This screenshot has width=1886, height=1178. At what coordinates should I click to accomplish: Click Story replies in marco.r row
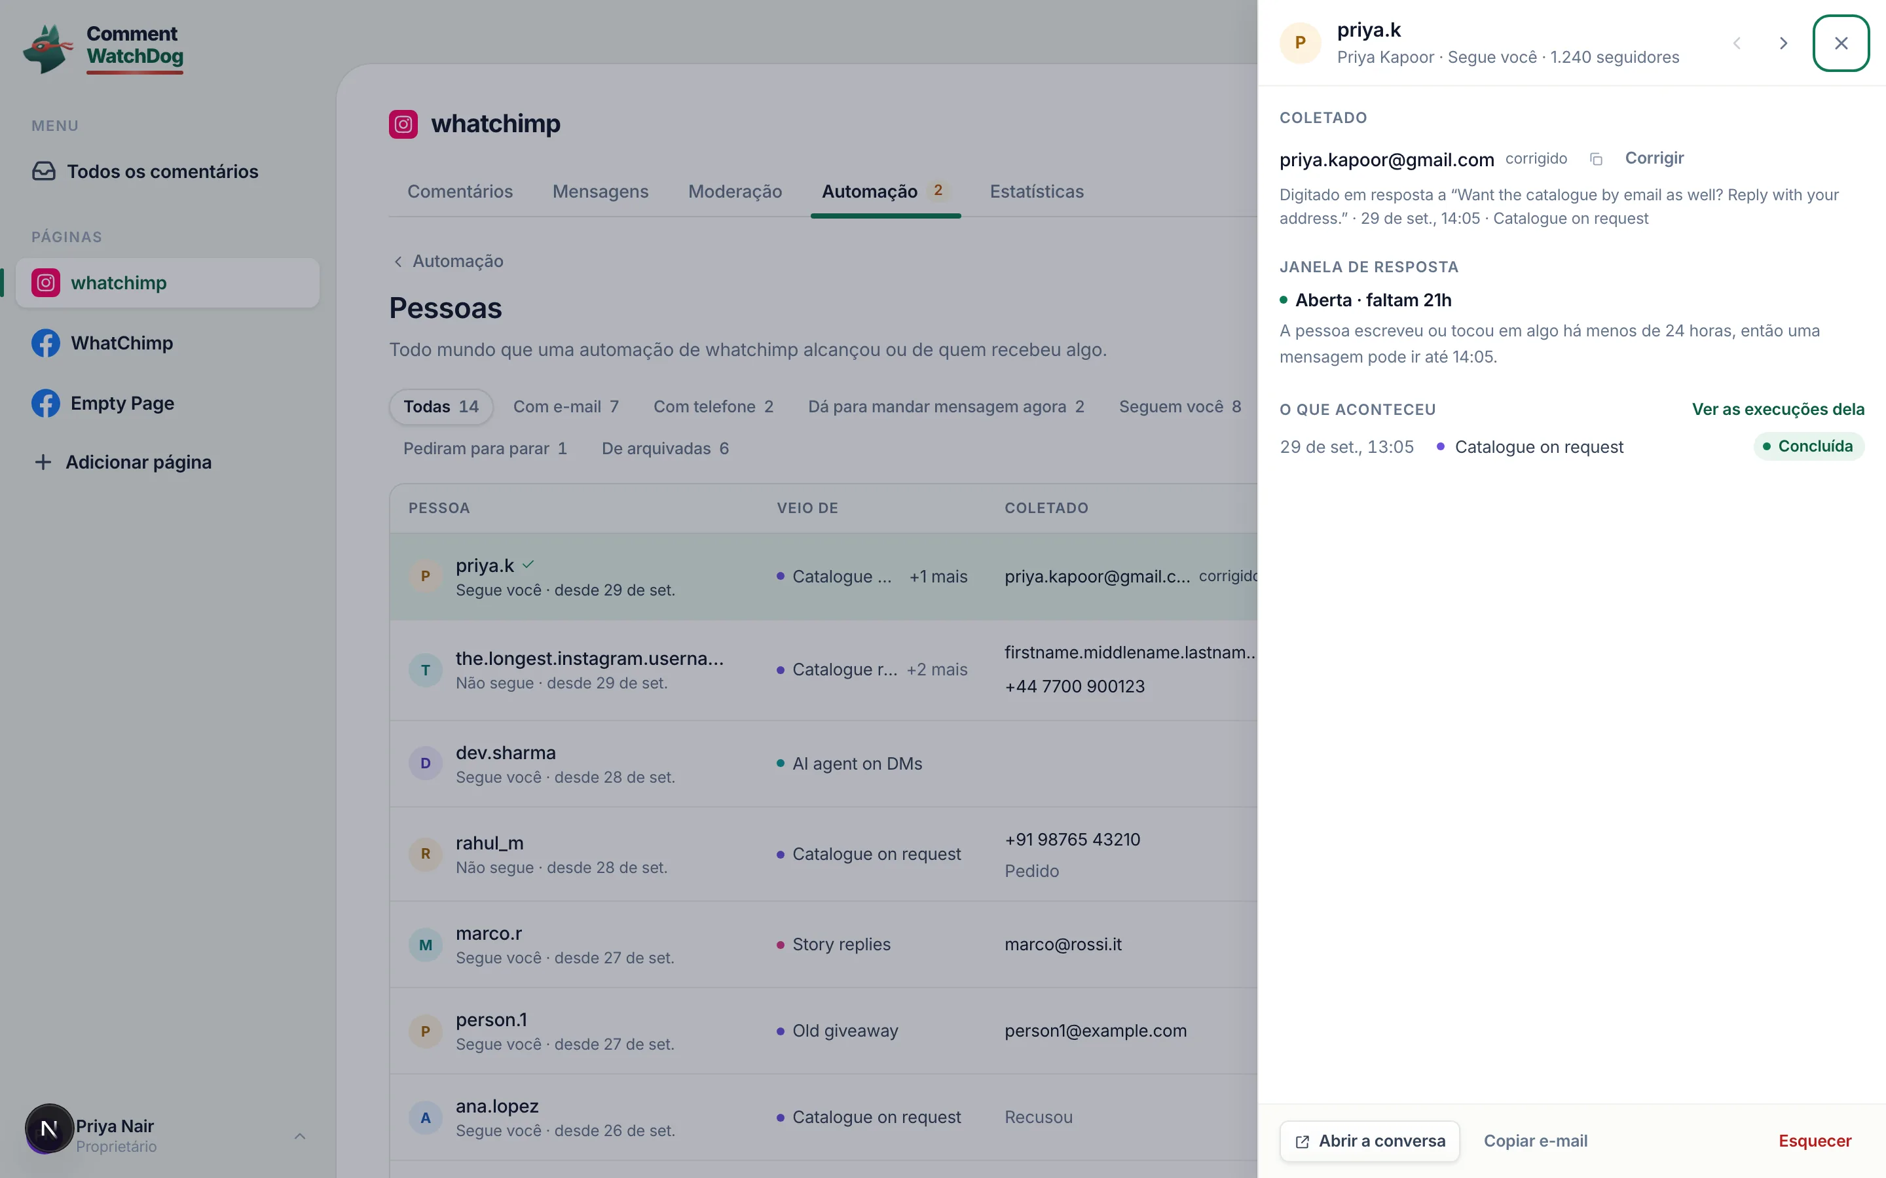click(841, 944)
